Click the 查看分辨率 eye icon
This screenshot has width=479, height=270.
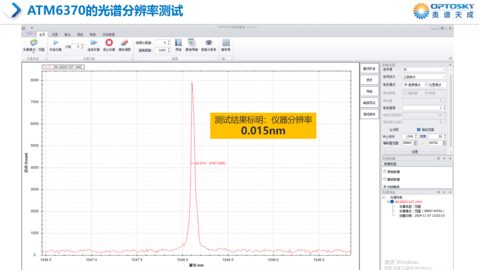click(x=208, y=43)
